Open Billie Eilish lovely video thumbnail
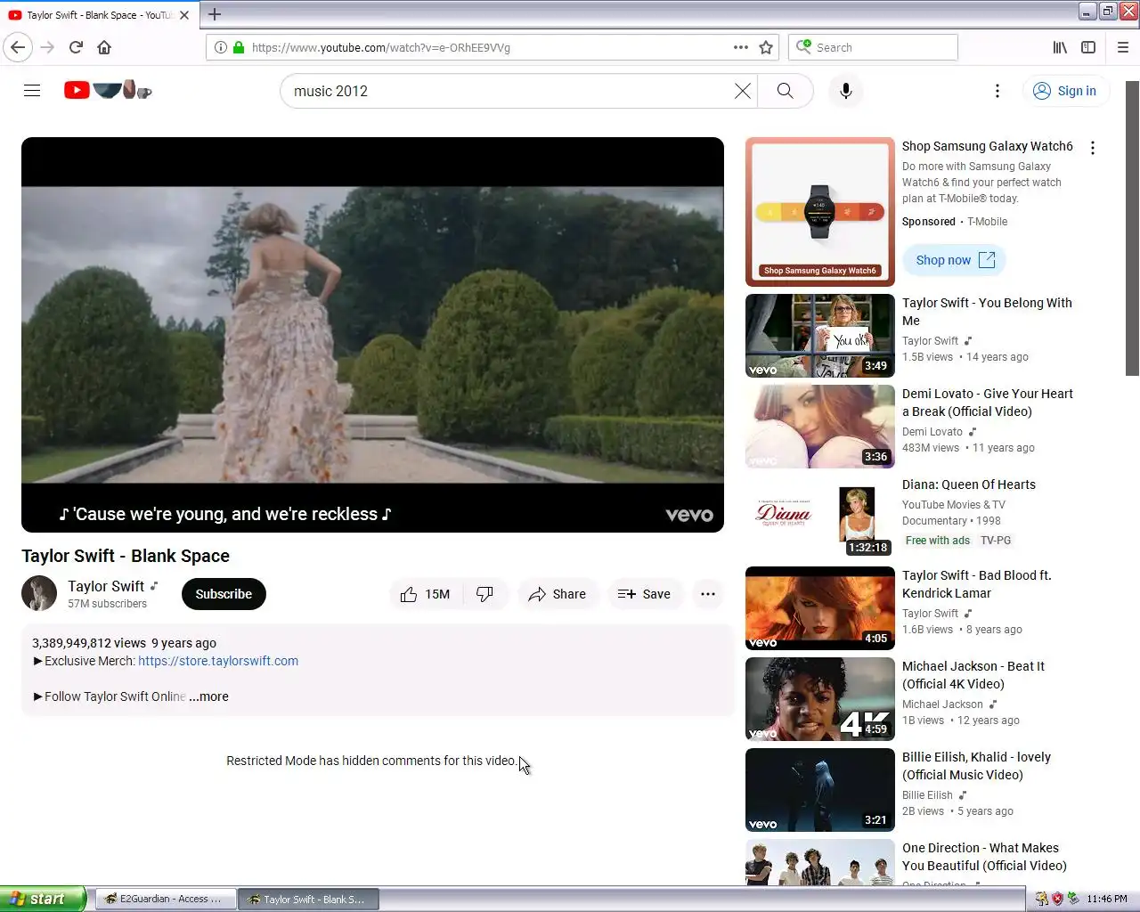 [820, 790]
